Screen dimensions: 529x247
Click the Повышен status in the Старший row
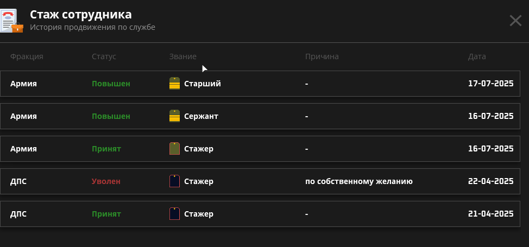point(111,84)
